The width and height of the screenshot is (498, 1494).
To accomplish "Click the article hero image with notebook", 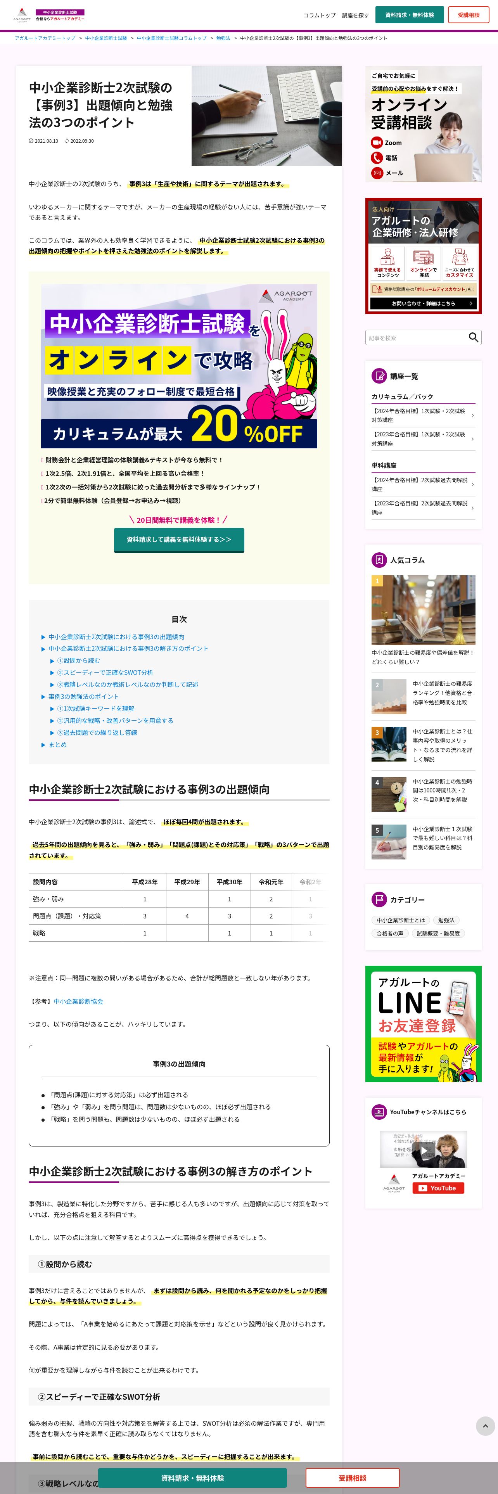I will (x=267, y=116).
